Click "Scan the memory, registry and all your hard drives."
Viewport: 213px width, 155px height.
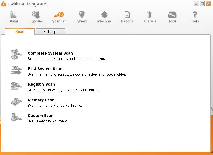67,59
